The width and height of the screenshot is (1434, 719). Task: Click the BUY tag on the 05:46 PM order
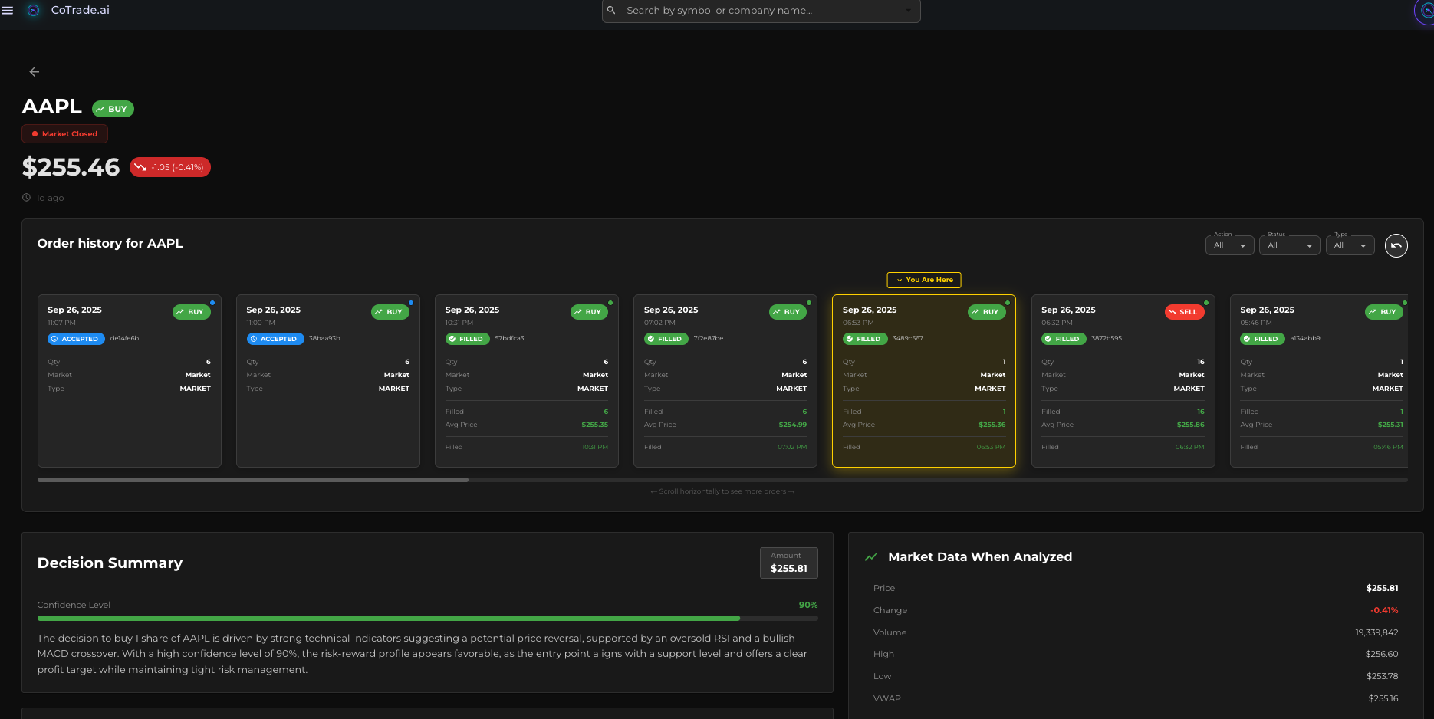tap(1384, 312)
